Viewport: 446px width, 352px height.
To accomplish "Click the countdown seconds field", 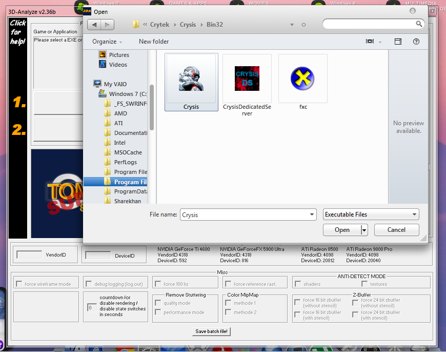I will pos(92,307).
